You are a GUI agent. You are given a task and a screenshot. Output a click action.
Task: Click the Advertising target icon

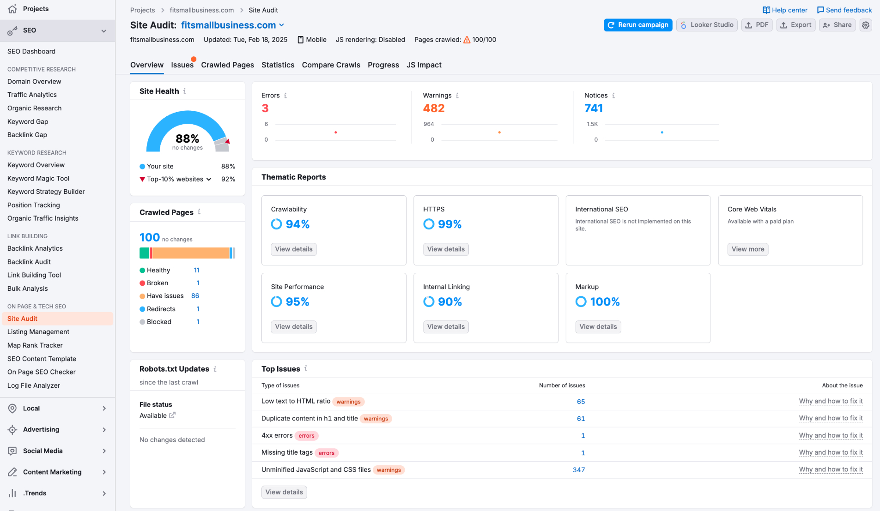(12, 430)
